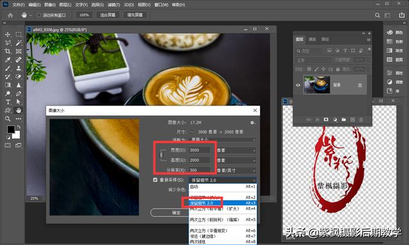This screenshot has width=409, height=245.
Task: Pick the Rectangular Marquee tool
Action: (19, 35)
